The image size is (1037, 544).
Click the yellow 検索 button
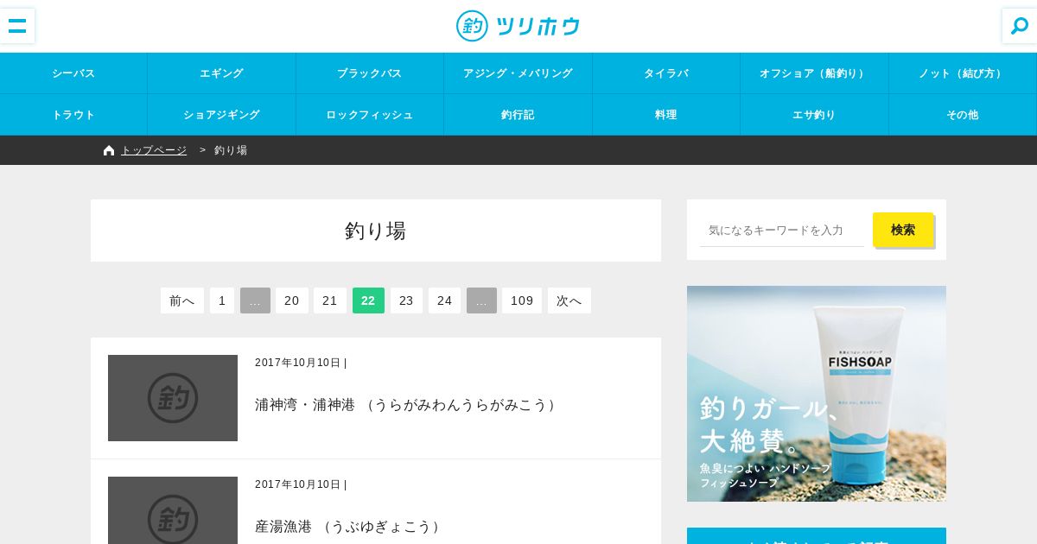coord(903,230)
